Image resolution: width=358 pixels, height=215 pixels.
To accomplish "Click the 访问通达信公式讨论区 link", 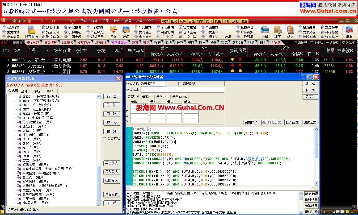I will pyautogui.click(x=23, y=209).
